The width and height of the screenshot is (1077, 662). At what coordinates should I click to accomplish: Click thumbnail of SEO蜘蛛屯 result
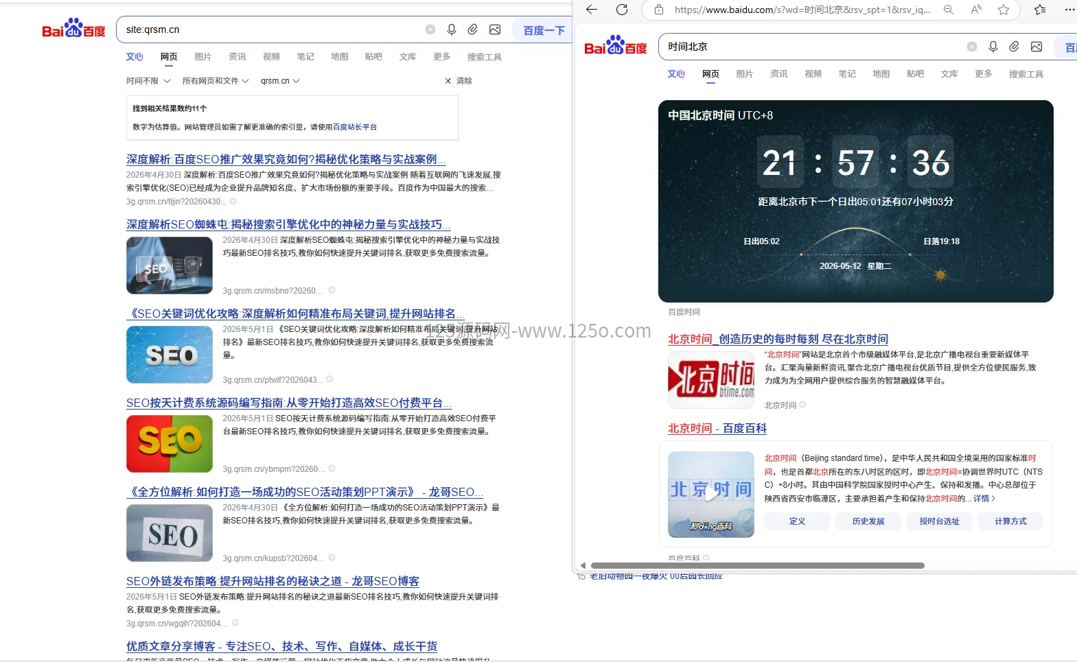coord(170,265)
